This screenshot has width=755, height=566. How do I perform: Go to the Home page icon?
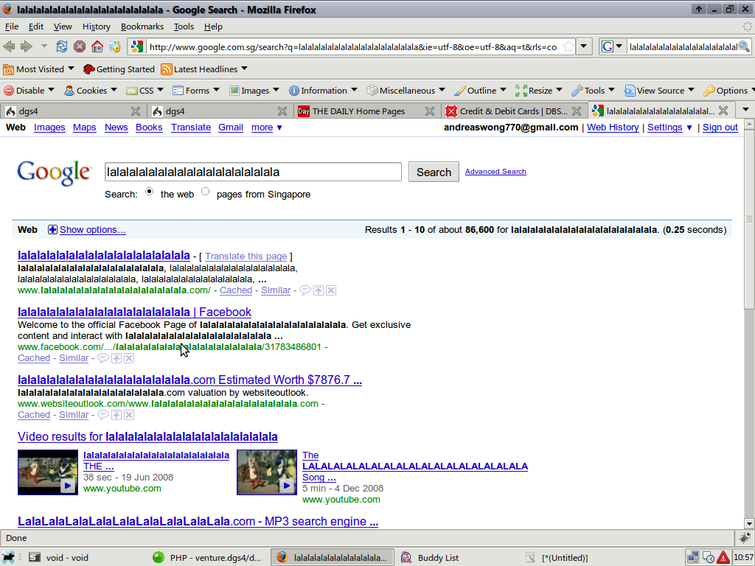click(x=97, y=46)
